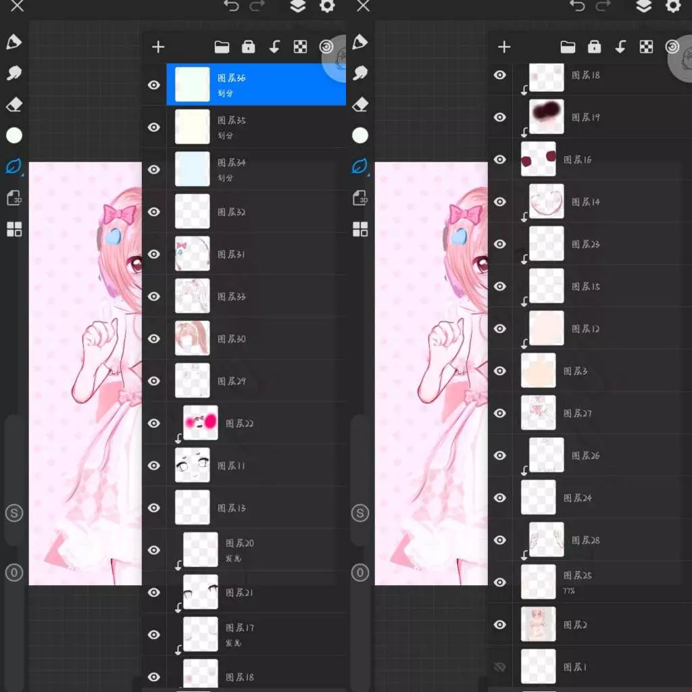The width and height of the screenshot is (692, 692).
Task: Select the eraser tool in left screenshot
Action: (14, 105)
